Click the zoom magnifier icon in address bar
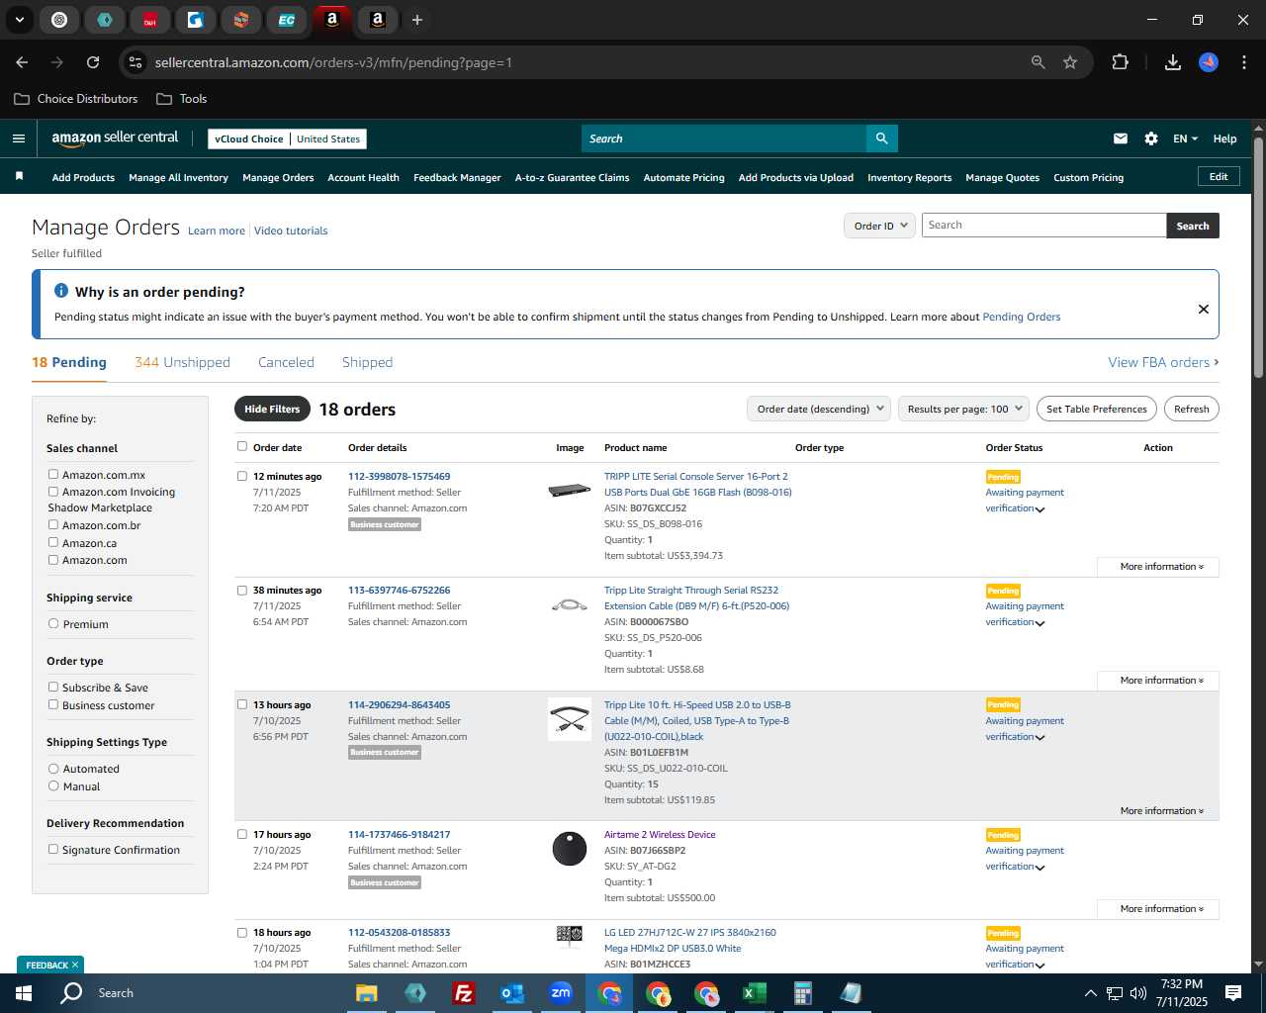This screenshot has width=1266, height=1013. [1039, 62]
